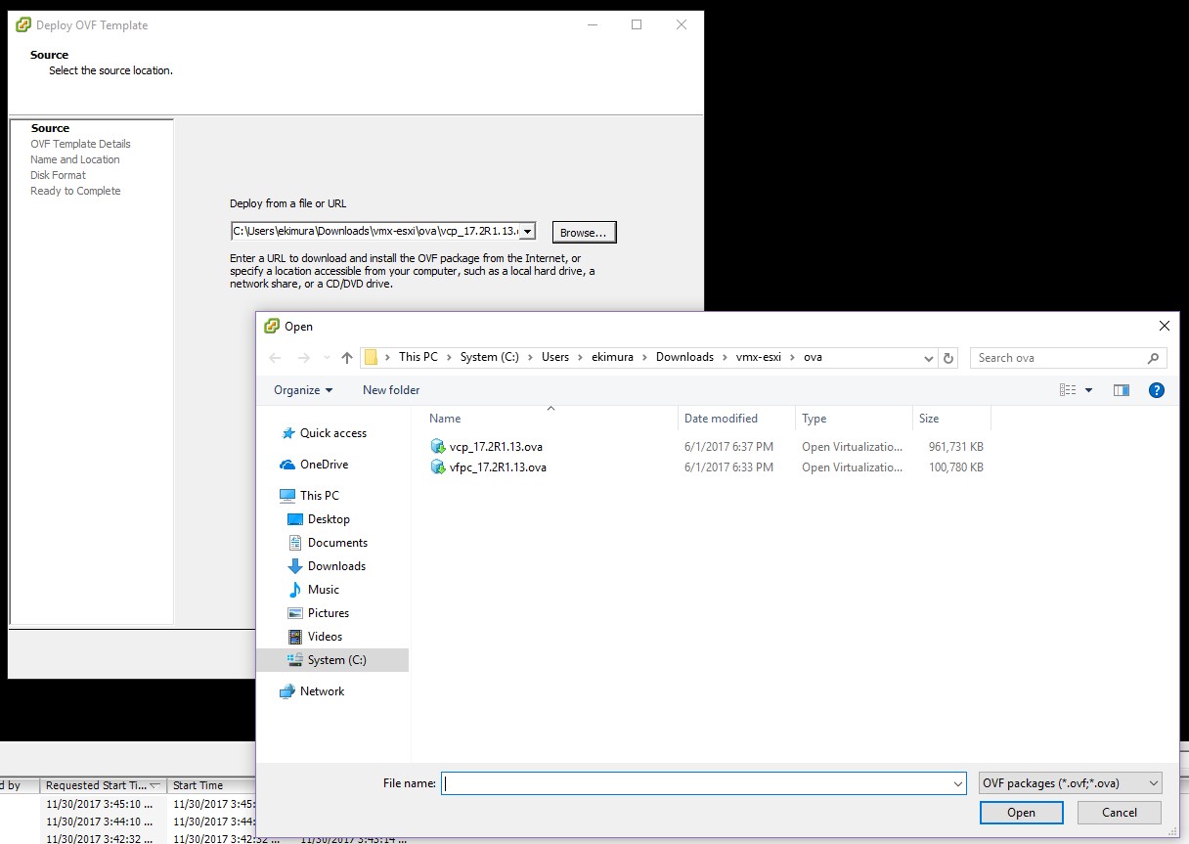Select the vcp_17.2R1.13.ova file icon

click(437, 446)
